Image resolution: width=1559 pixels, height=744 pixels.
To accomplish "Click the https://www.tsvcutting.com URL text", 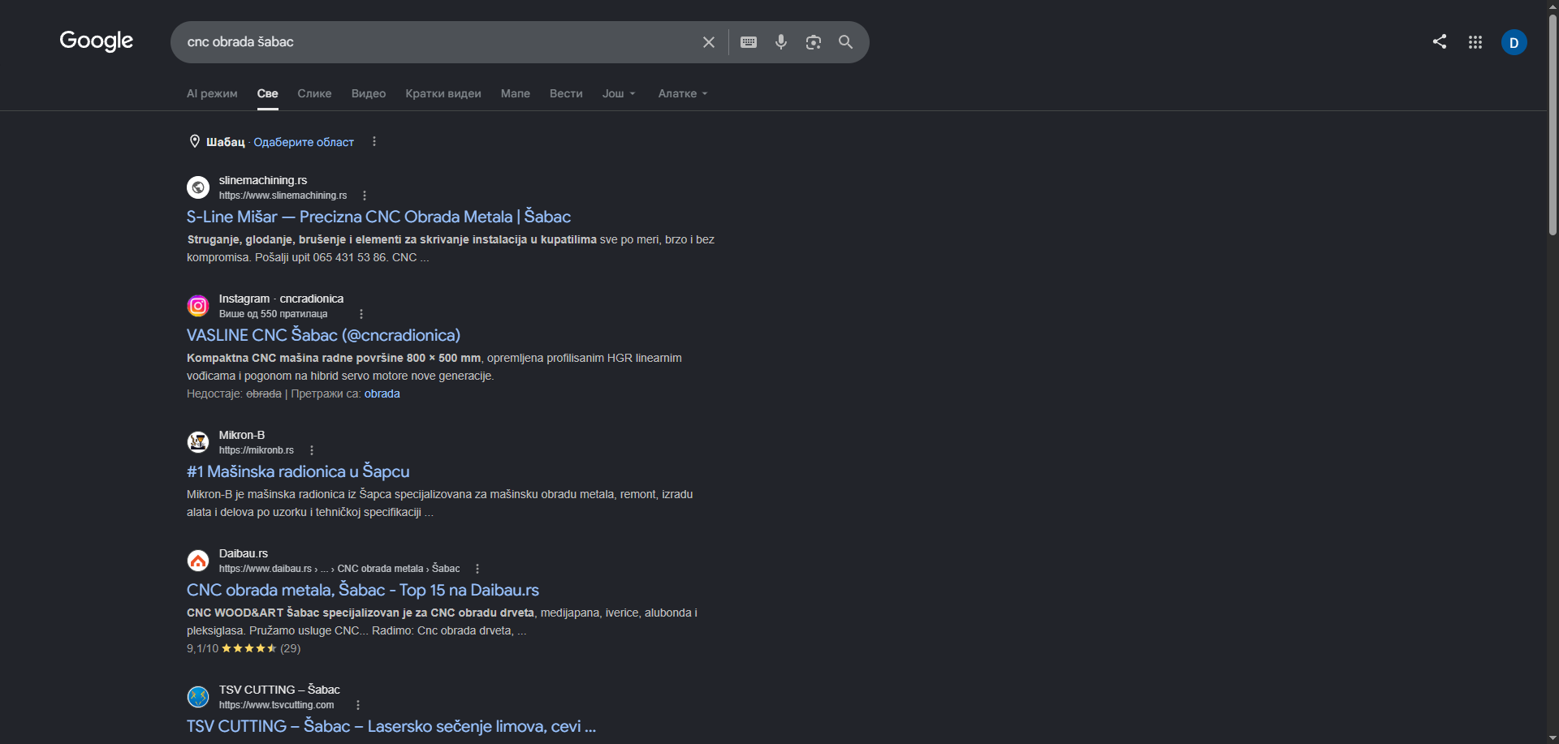I will pyautogui.click(x=276, y=705).
